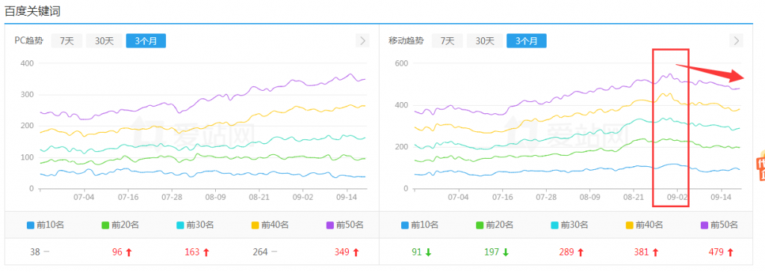This screenshot has width=765, height=272.
Task: Toggle 前30名 series in PC趋势 legend
Action: 195,225
